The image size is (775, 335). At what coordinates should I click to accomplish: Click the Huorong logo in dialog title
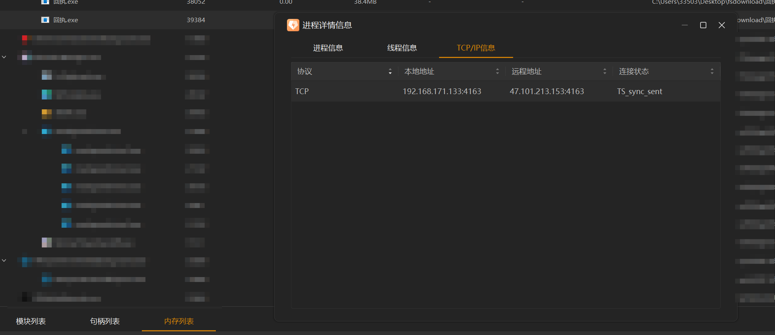(293, 25)
